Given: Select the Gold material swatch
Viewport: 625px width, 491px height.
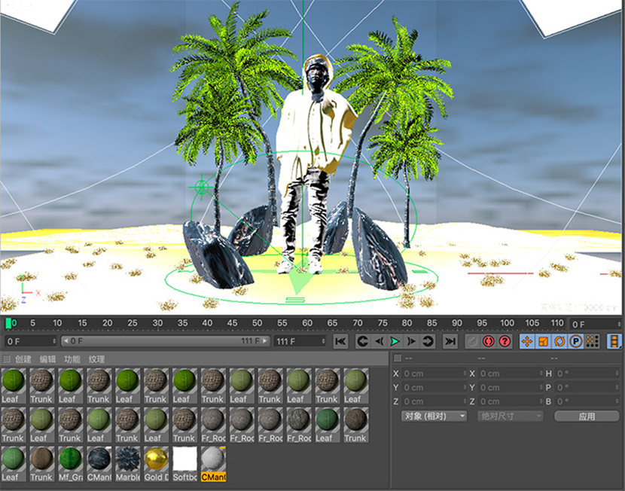Looking at the screenshot, I should pyautogui.click(x=156, y=461).
